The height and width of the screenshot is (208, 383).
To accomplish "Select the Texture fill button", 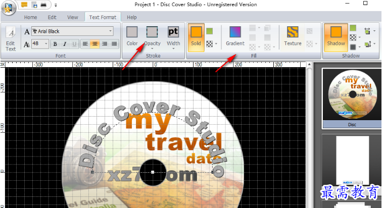I will 293,36.
